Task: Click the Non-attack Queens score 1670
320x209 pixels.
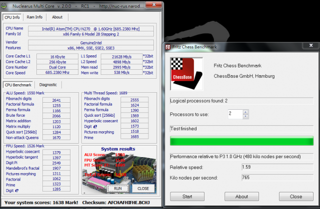Action: (x=56, y=137)
